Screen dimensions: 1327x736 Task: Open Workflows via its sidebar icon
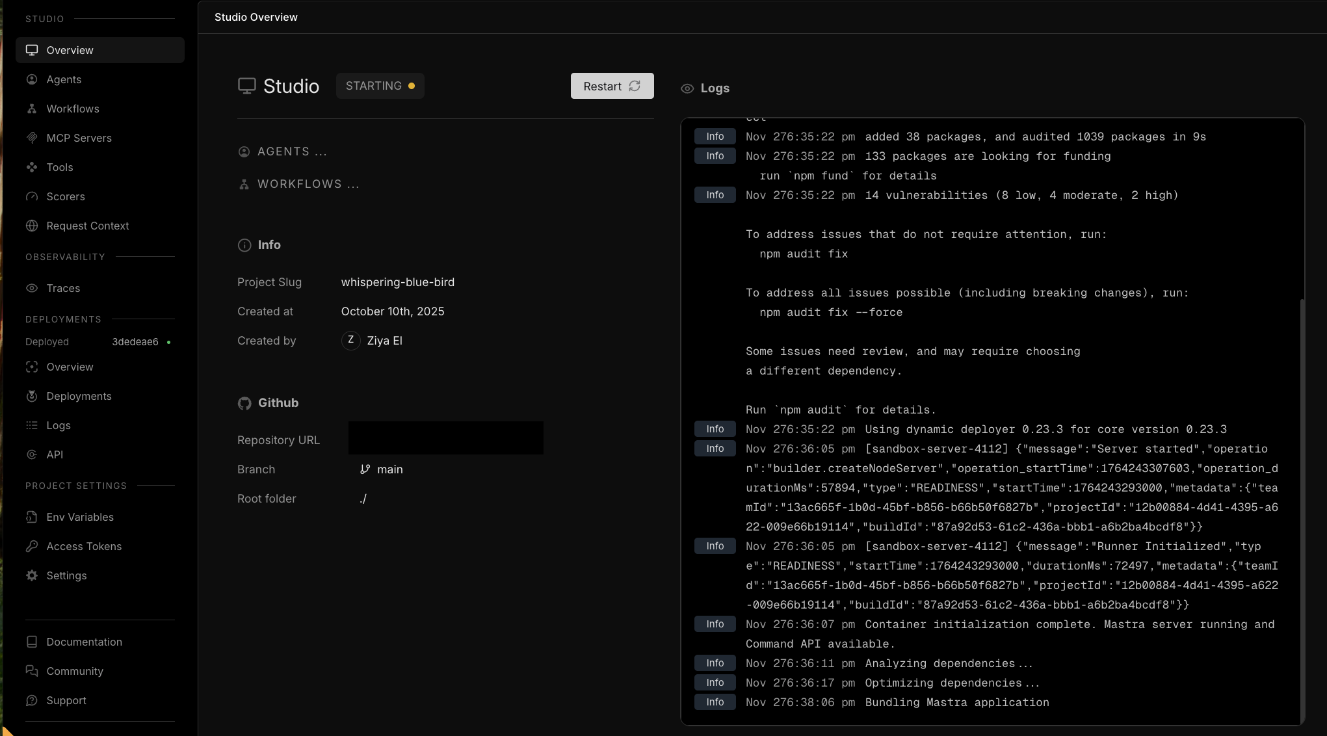pos(32,109)
